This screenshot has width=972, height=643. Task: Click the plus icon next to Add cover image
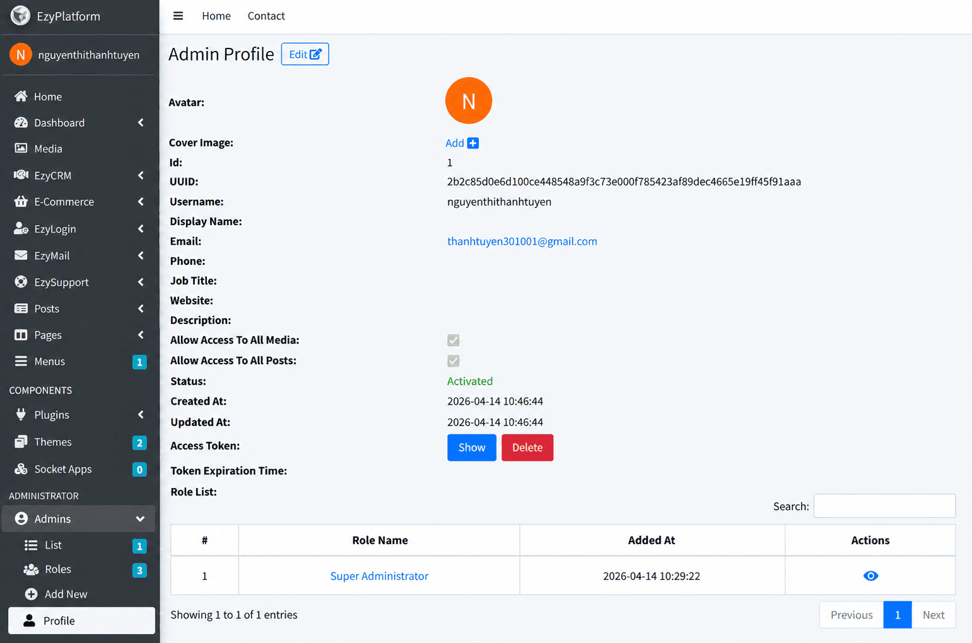click(472, 143)
